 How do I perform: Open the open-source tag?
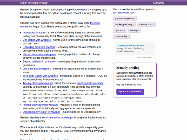coord(146,24)
